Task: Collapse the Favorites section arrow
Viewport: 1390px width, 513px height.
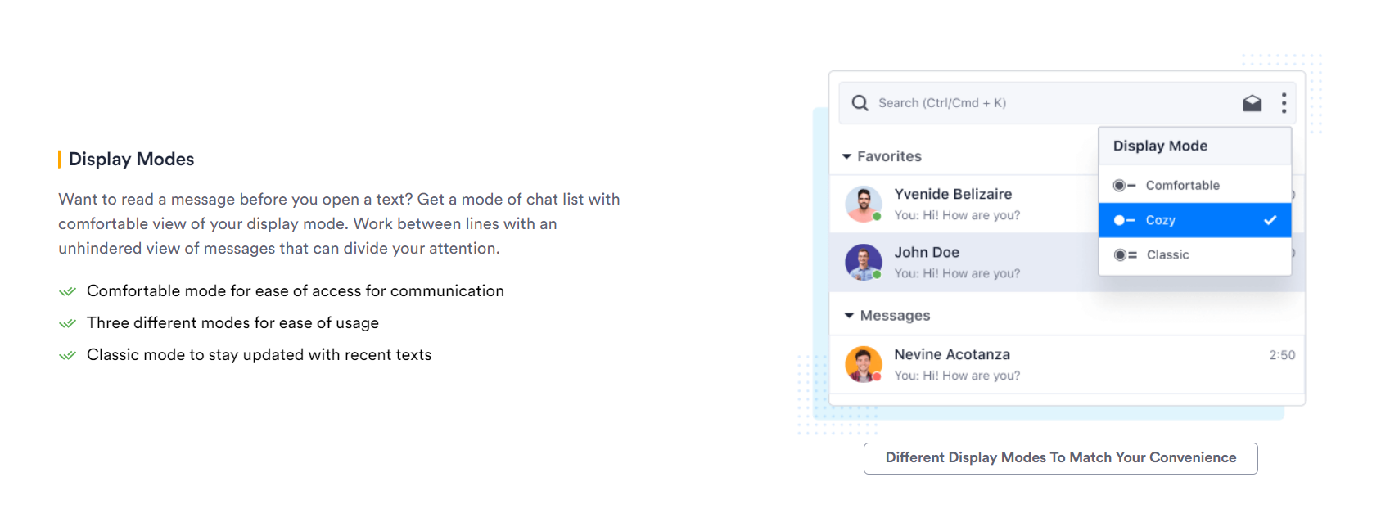Action: point(847,156)
